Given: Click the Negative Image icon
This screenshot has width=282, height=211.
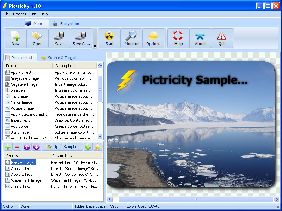Looking at the screenshot, I should pos(7,84).
